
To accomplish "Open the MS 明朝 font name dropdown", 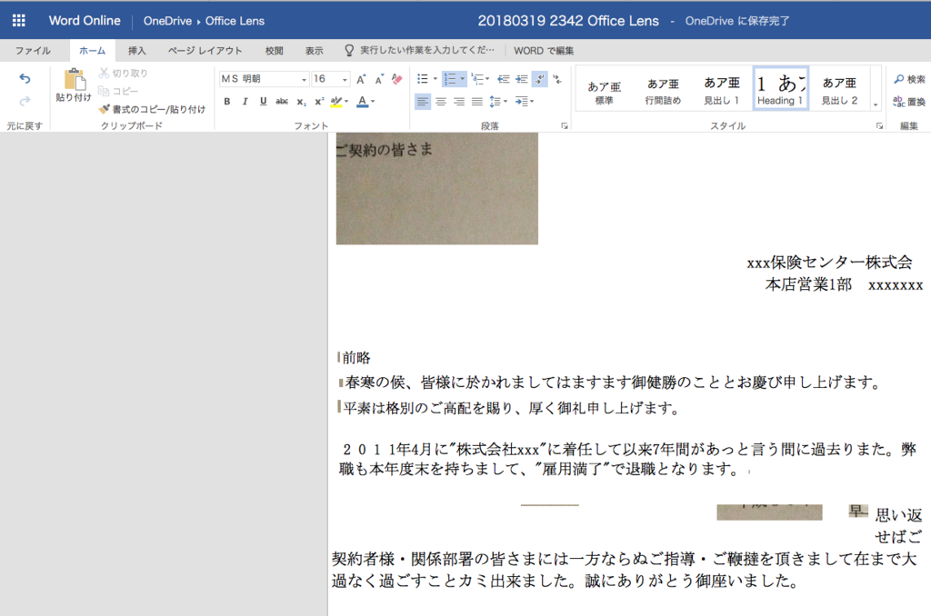I will point(304,80).
